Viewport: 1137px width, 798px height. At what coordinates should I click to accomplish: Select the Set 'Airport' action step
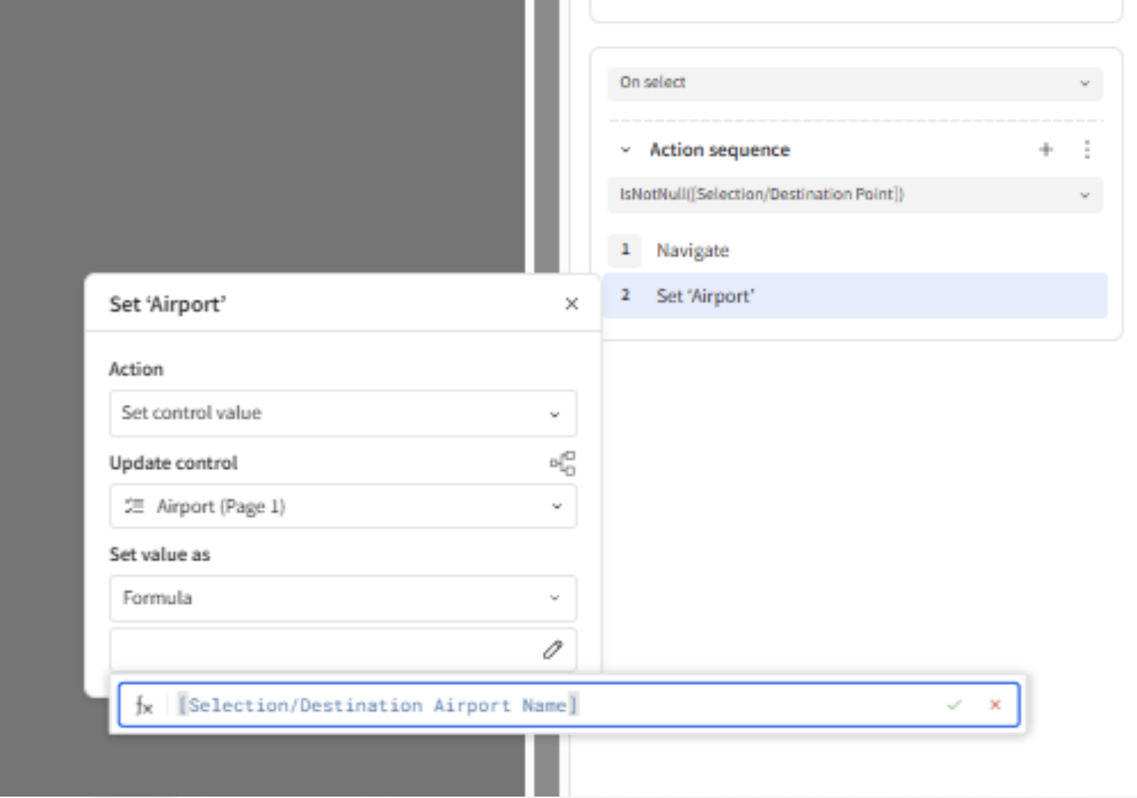[x=705, y=296]
